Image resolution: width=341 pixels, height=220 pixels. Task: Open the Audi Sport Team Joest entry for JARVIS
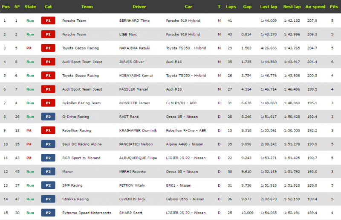click(x=82, y=62)
